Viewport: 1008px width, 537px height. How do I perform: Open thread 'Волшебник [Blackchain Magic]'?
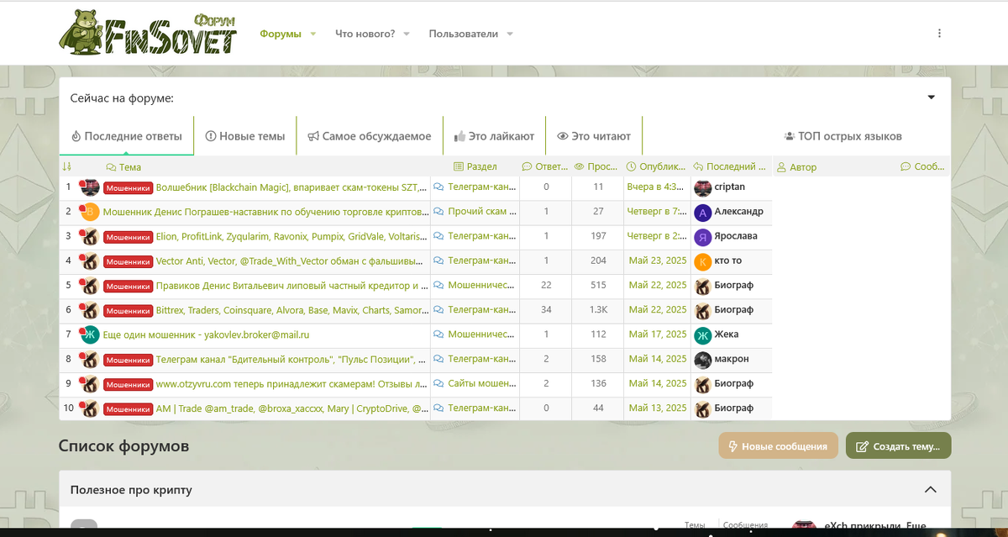click(292, 187)
